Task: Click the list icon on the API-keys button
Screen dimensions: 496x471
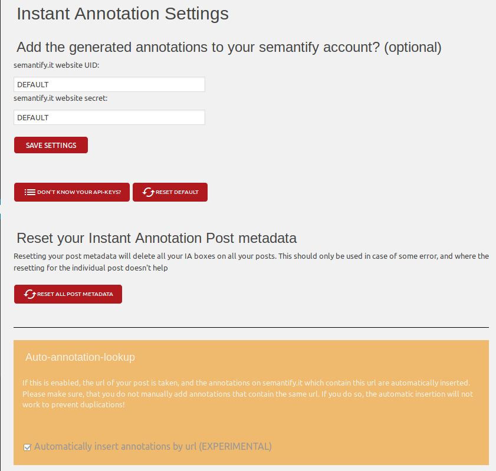Action: pyautogui.click(x=29, y=192)
